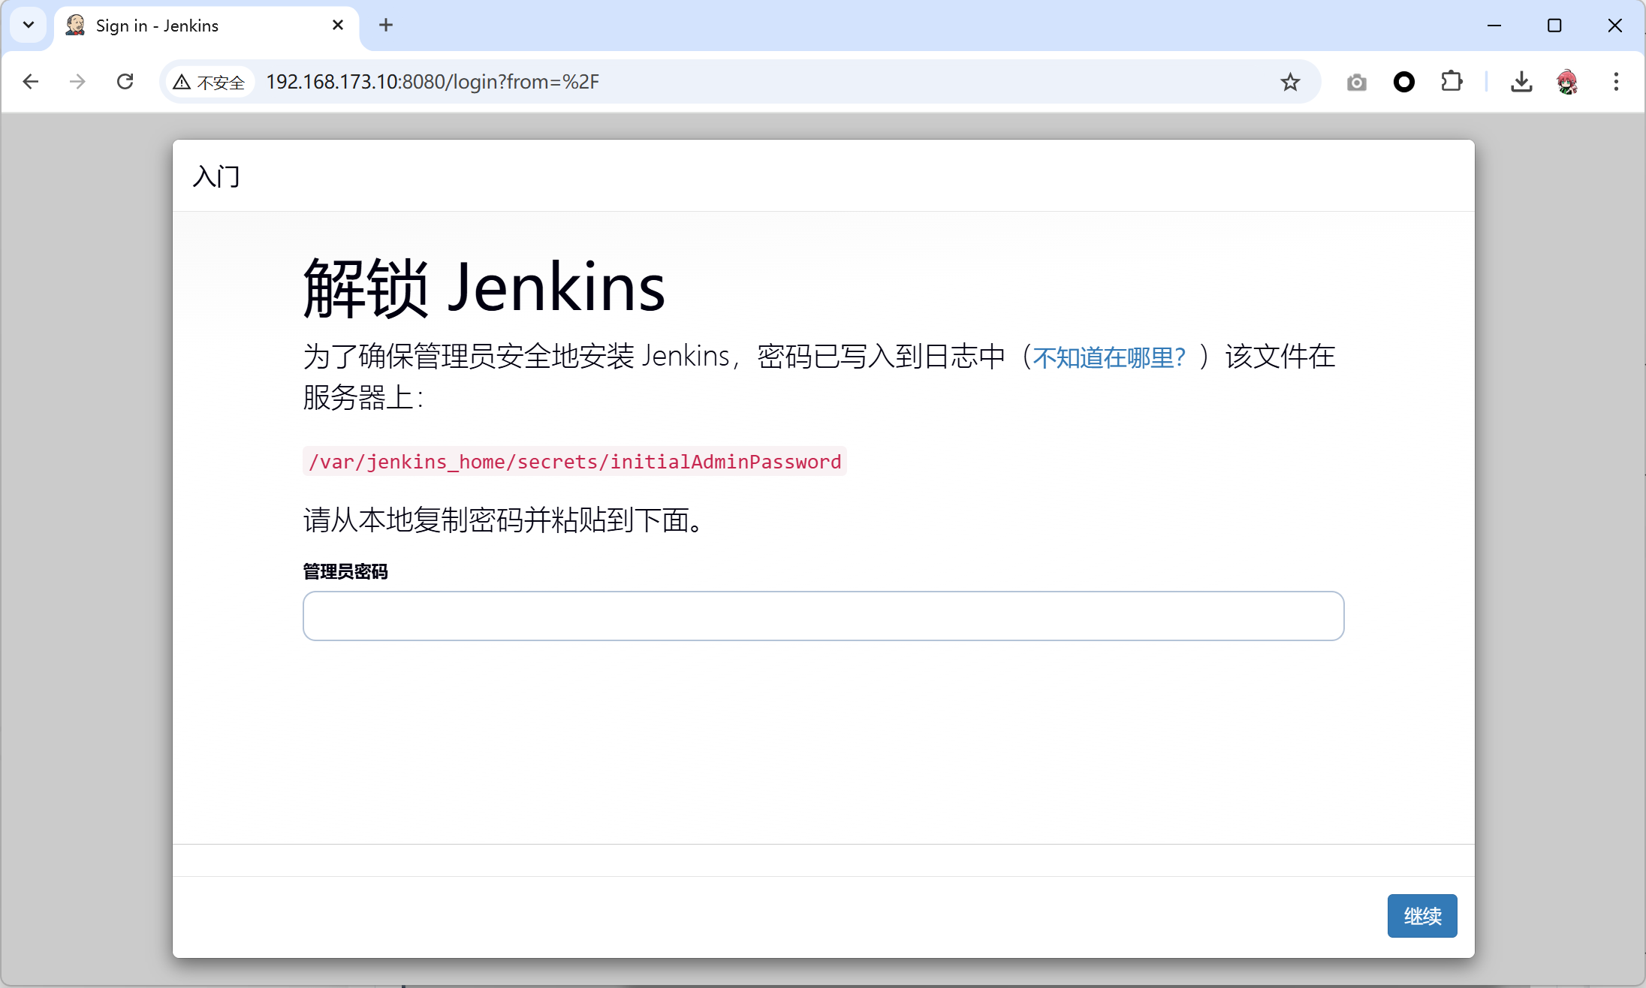
Task: Focus the 管理员密码 password field
Action: point(823,616)
